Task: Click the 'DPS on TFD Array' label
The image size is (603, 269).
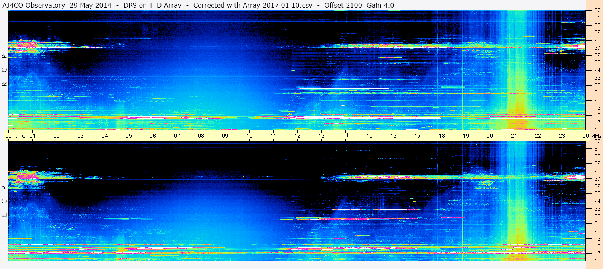Action: 152,5
